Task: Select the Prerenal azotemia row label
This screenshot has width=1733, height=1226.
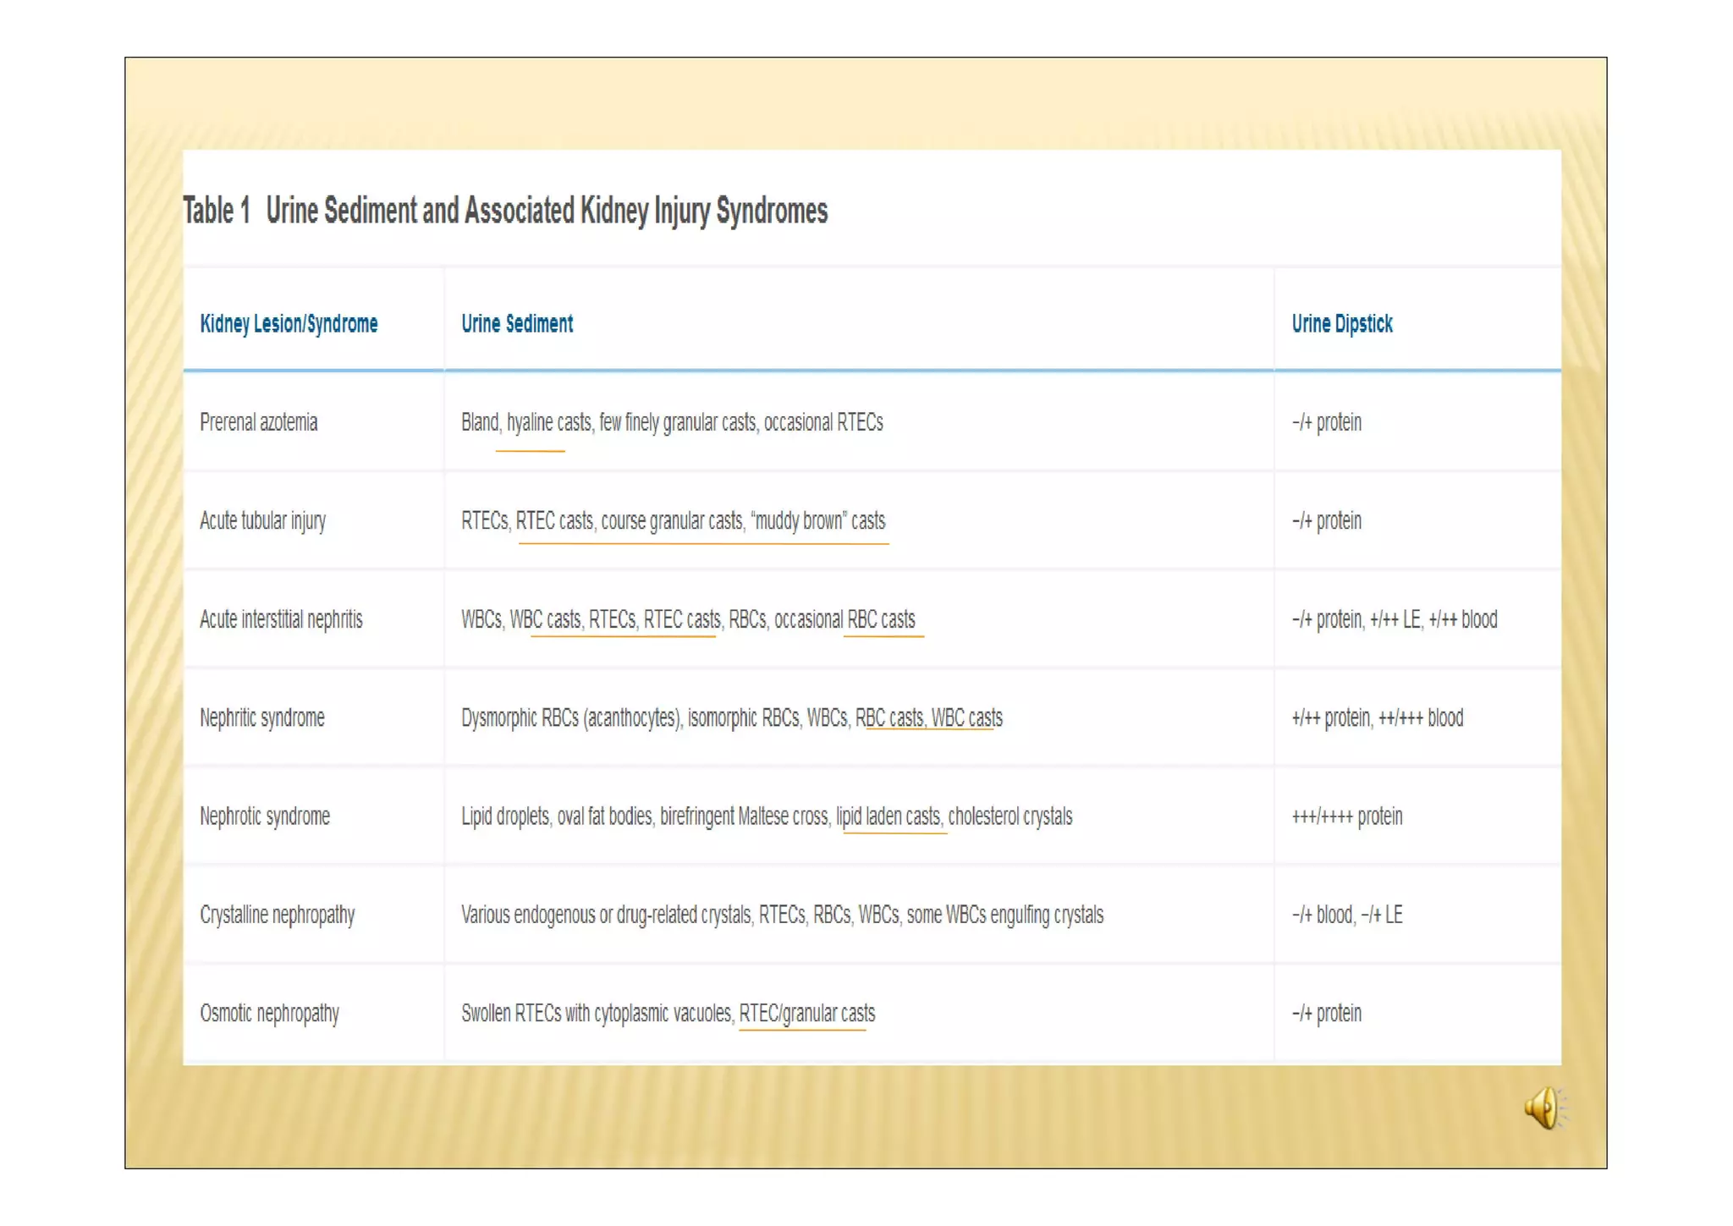Action: (258, 422)
